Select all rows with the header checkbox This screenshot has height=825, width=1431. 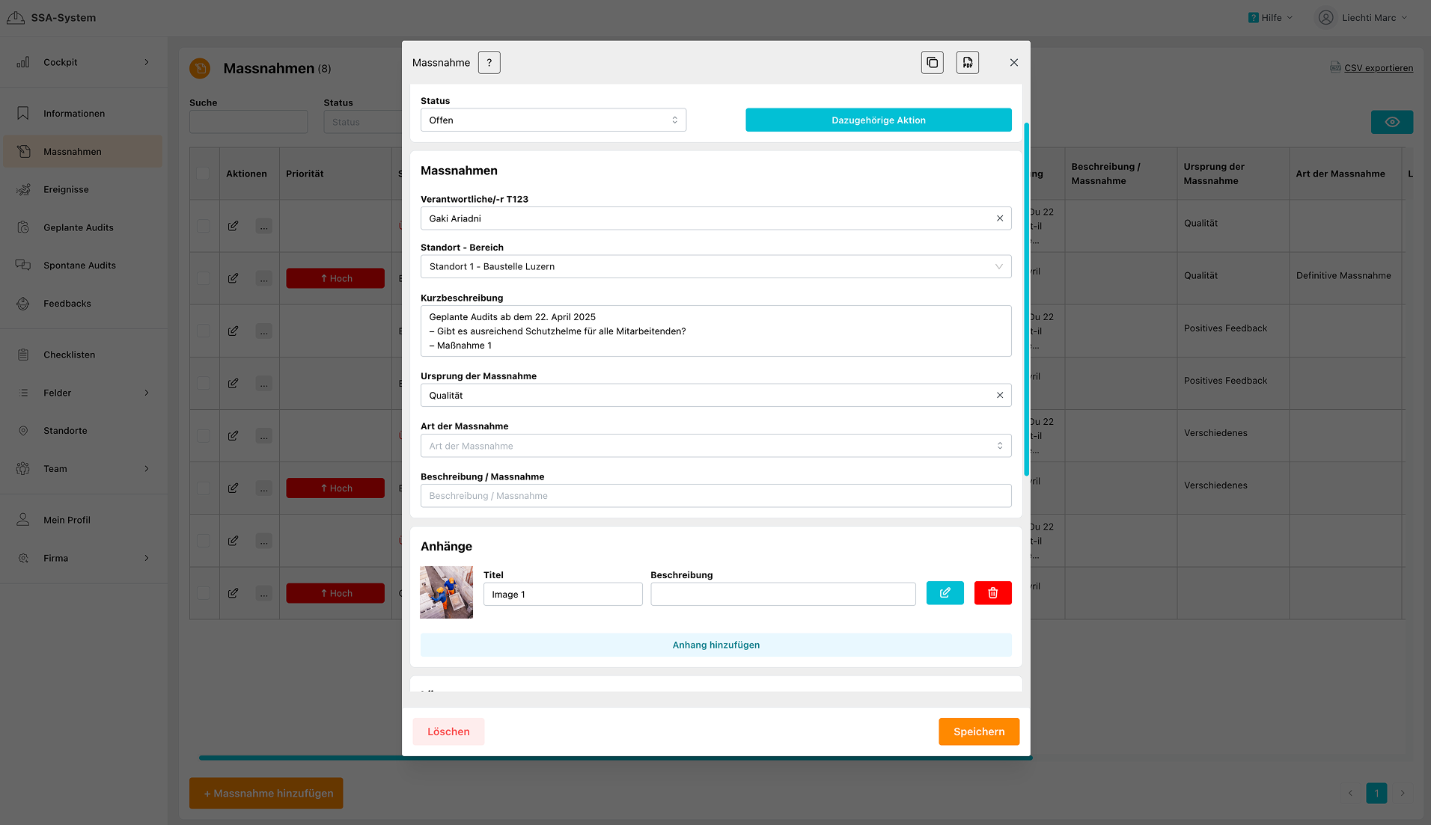203,174
